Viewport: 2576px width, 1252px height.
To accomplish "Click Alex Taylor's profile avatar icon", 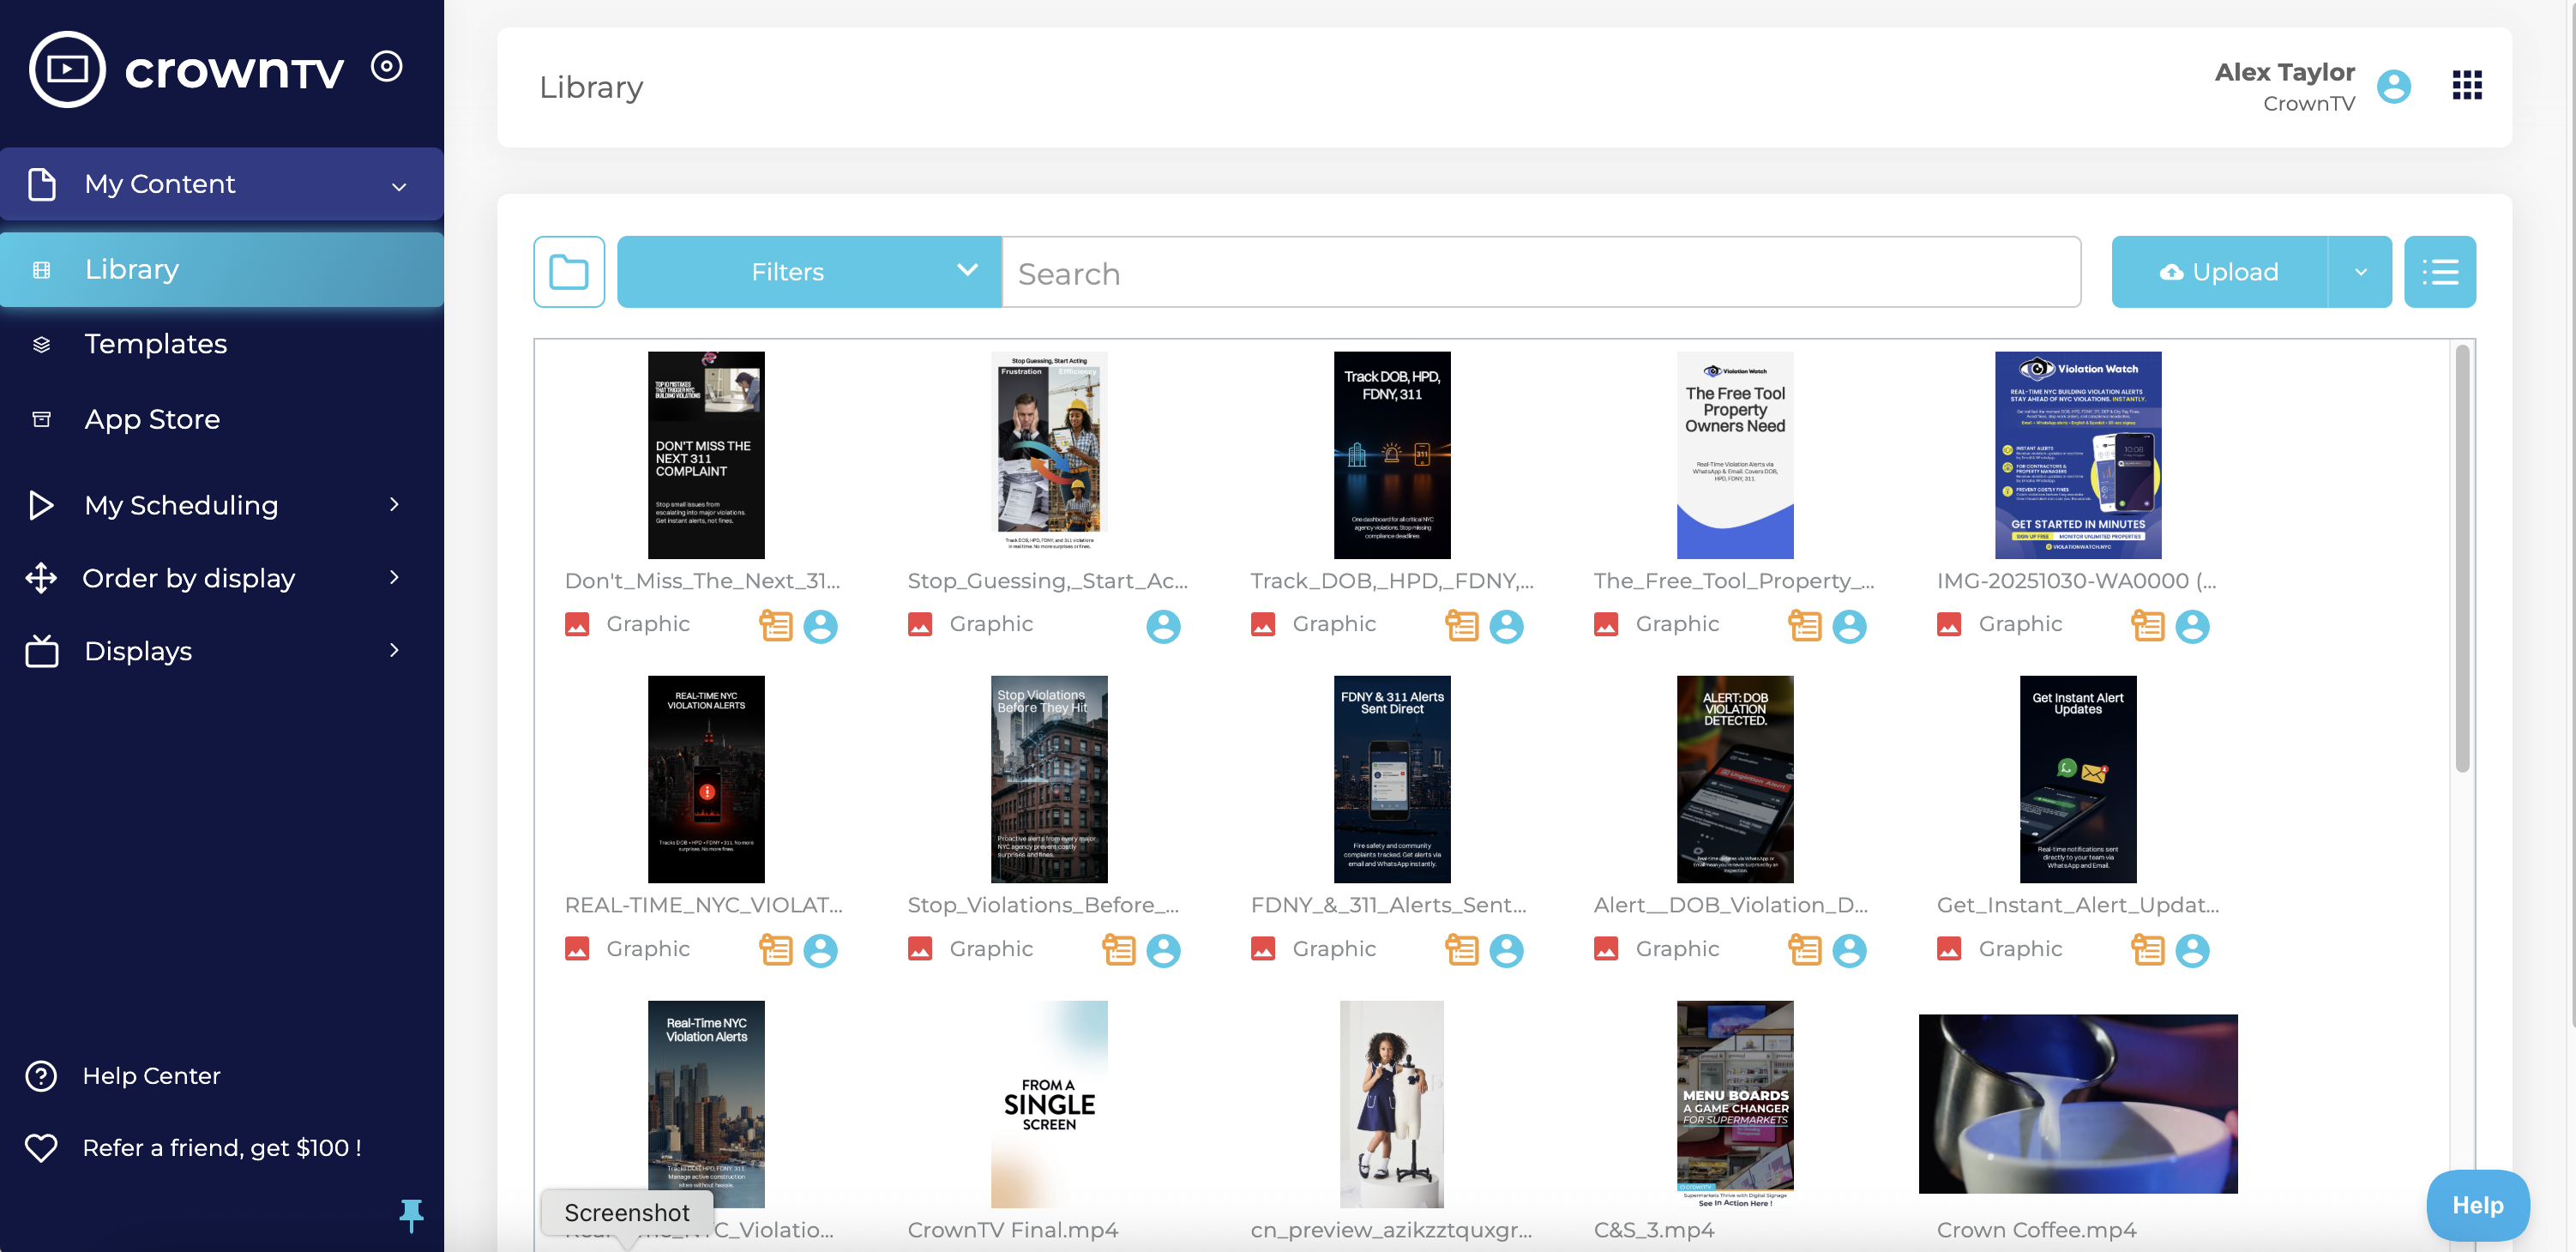I will 2393,87.
